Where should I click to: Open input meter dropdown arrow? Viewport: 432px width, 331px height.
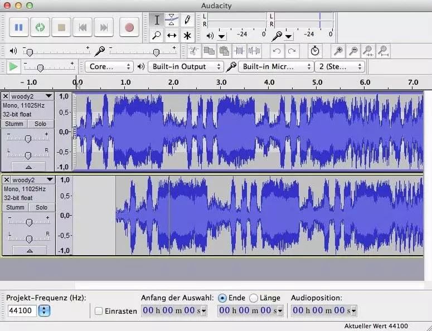pos(288,36)
